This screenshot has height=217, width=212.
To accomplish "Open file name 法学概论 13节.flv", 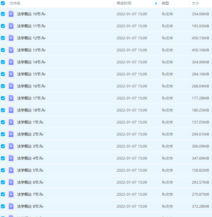I will click(31, 50).
